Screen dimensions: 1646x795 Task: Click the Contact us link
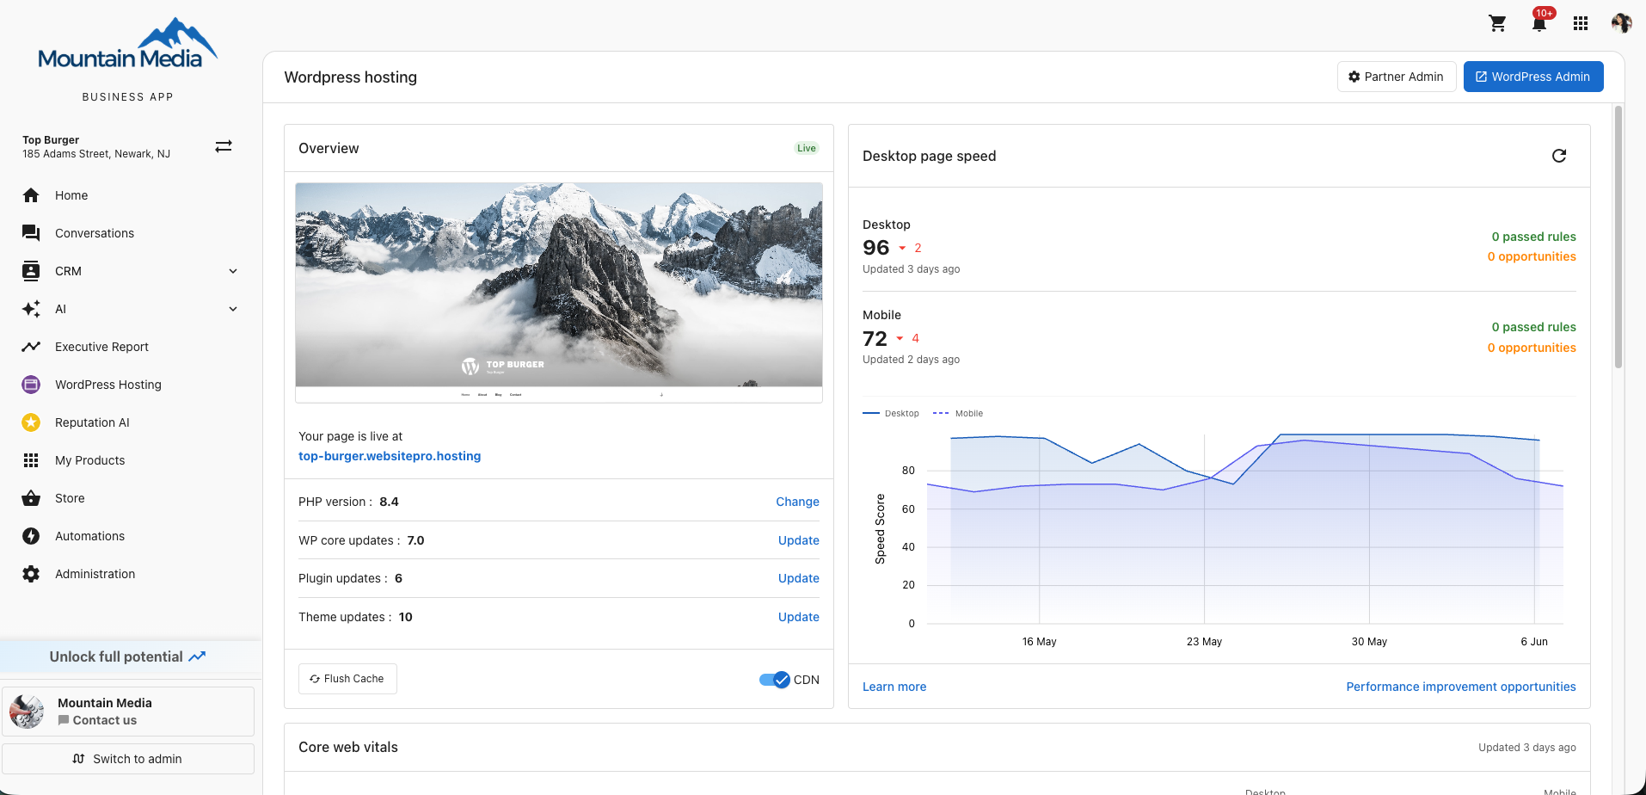coord(97,720)
